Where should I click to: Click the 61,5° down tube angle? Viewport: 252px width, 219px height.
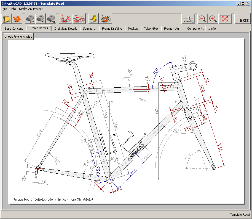(x=177, y=131)
